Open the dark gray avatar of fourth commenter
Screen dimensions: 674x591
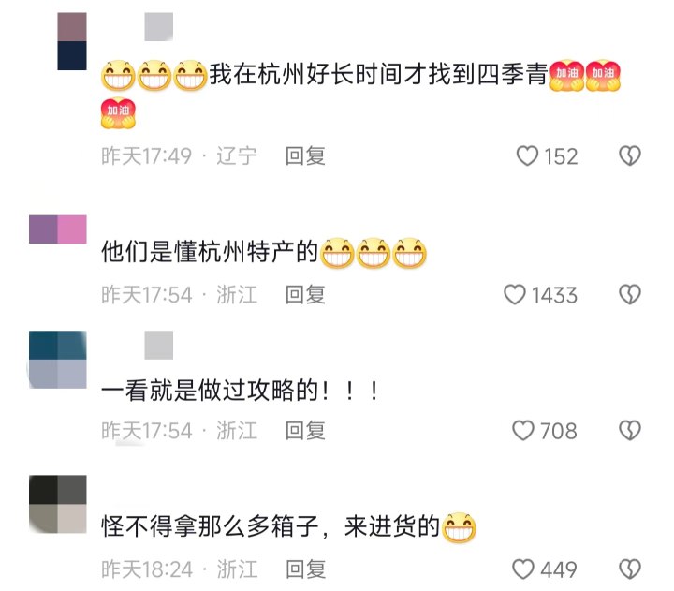coord(58,504)
